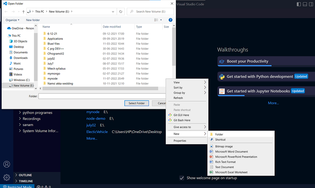Click the Jupyter icon on the Notebooks walkthrough
Image resolution: width=315 pixels, height=188 pixels.
(222, 91)
